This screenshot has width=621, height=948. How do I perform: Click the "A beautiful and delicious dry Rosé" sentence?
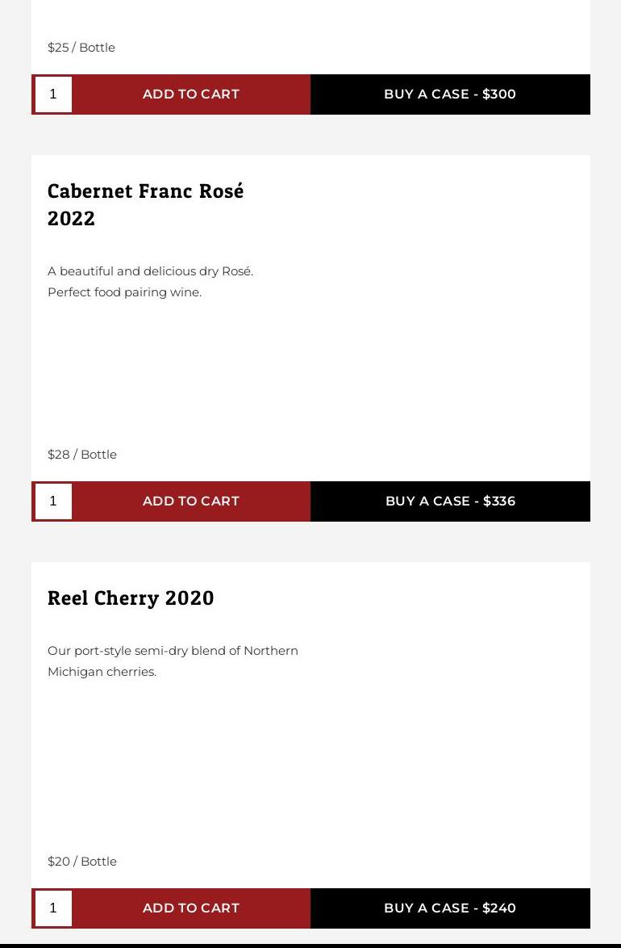150,271
